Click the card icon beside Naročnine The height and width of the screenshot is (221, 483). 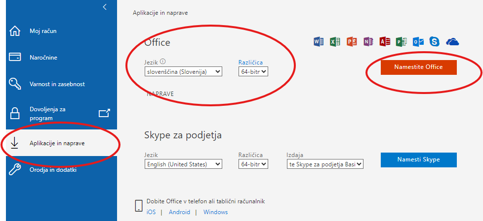pos(15,57)
